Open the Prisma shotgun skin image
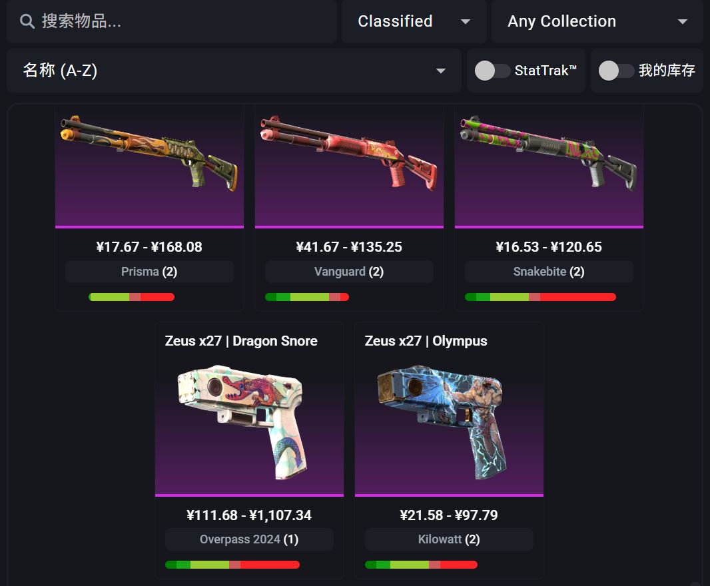This screenshot has width=710, height=586. [x=149, y=153]
